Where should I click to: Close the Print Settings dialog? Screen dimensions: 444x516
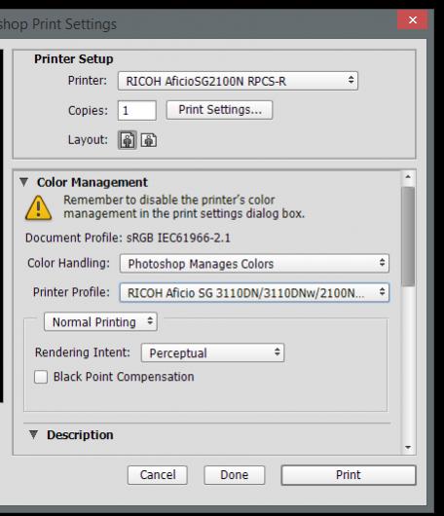coord(413,20)
